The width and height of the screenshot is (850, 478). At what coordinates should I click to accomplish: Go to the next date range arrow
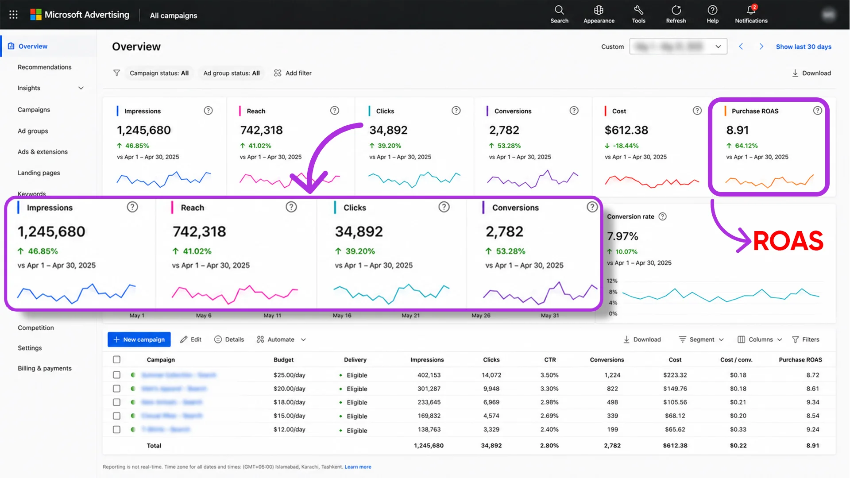pos(761,46)
